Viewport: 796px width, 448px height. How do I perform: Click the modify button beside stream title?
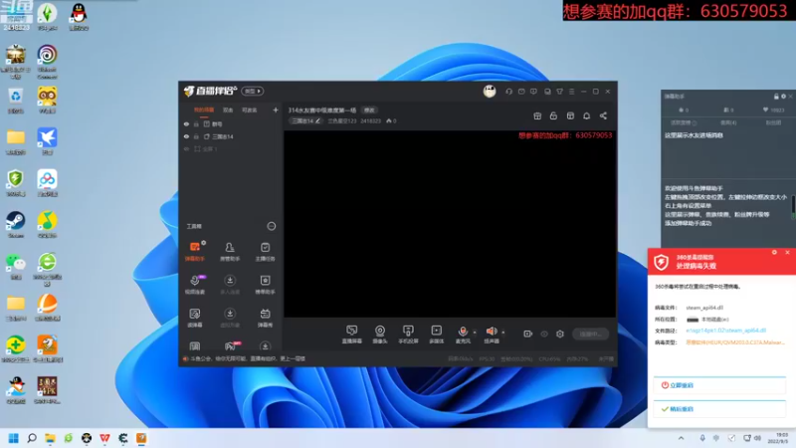[x=369, y=110]
